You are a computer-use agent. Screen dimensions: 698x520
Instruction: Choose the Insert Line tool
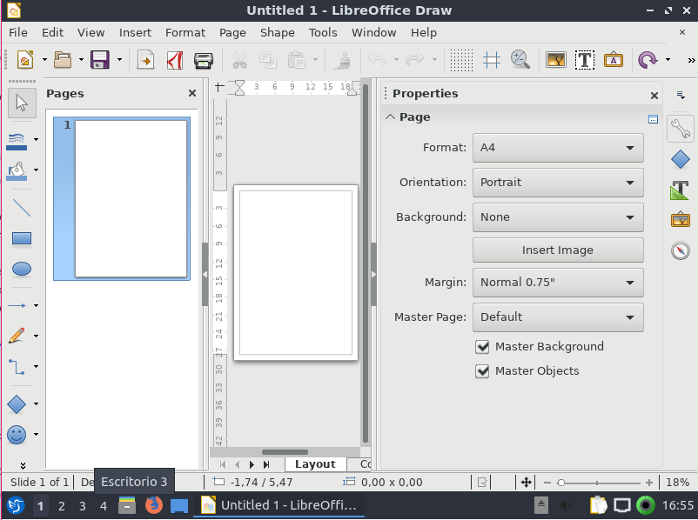(22, 207)
